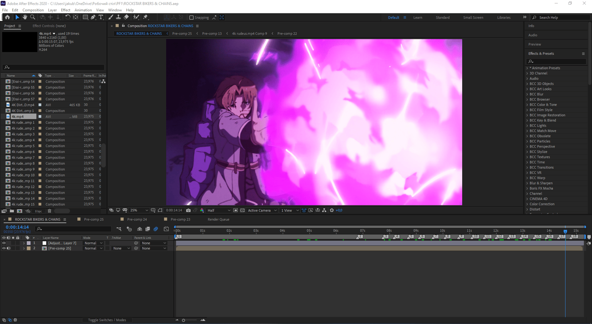This screenshot has width=592, height=324.
Task: Open the 25% magnification dropdown
Action: point(139,210)
